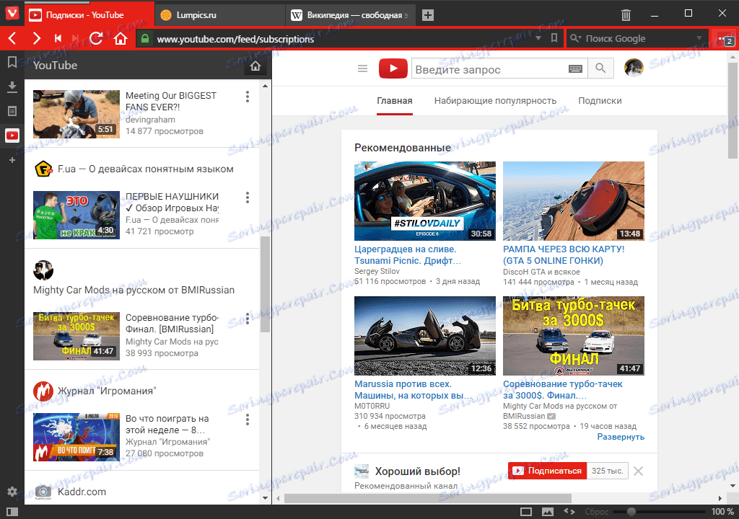Open options for Во что поиграть video
Viewport: 739px width, 519px height.
[x=248, y=420]
